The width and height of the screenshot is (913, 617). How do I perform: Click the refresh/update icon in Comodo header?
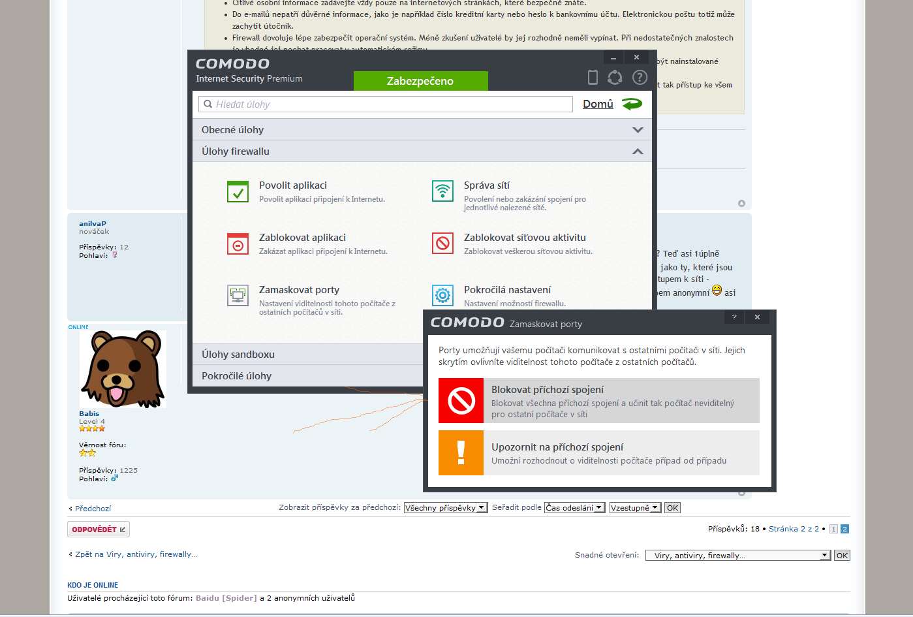point(615,78)
